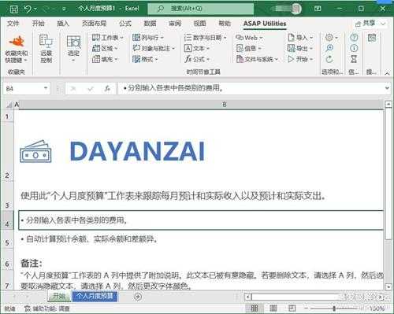Switch to the 帮助 ribbon tab

click(225, 24)
